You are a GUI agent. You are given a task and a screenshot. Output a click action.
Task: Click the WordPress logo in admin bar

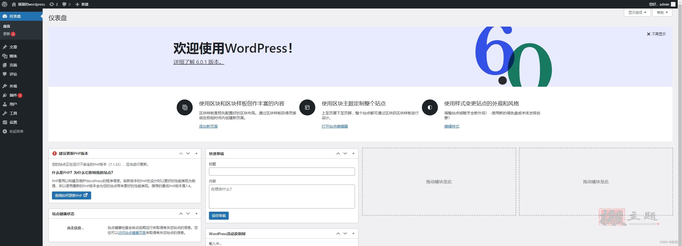[x=4, y=4]
